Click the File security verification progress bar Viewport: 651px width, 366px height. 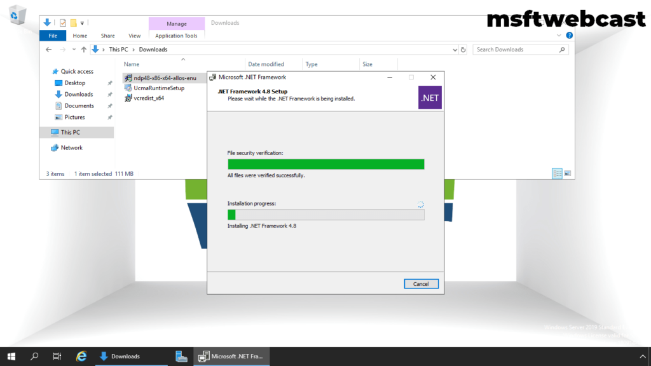[326, 165]
